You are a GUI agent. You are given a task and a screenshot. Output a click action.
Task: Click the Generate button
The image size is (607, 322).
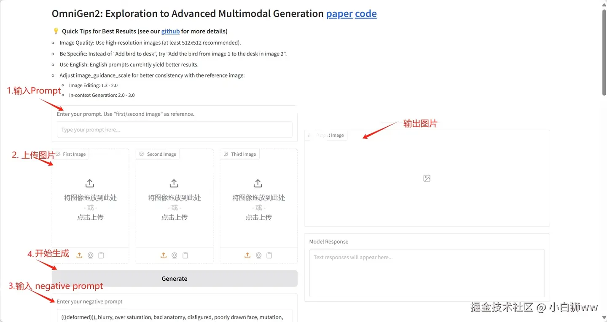(175, 279)
